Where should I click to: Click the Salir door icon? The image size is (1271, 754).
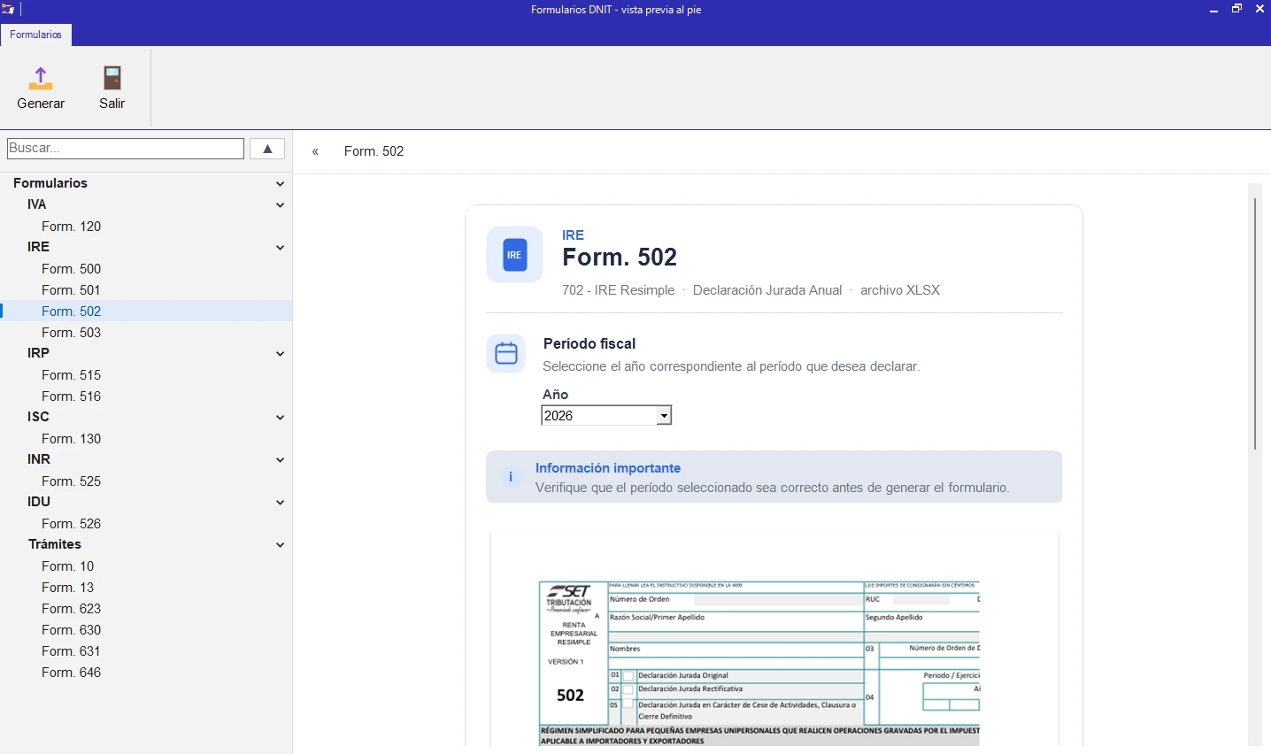click(x=112, y=78)
